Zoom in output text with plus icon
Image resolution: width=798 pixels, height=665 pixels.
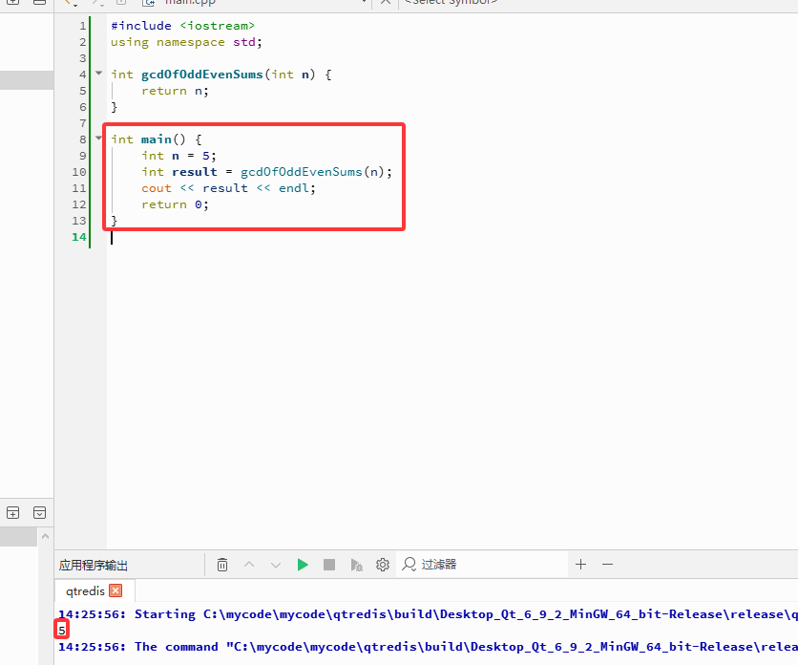(580, 564)
